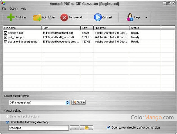Screen dimensions: 177x134
Task: Click the 103KB size cell
Action: [86, 37]
